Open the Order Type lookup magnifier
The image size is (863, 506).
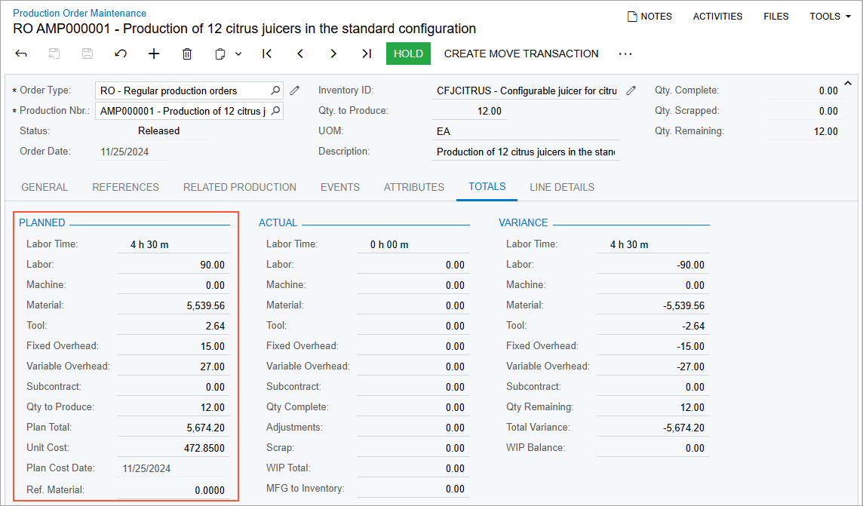tap(275, 90)
